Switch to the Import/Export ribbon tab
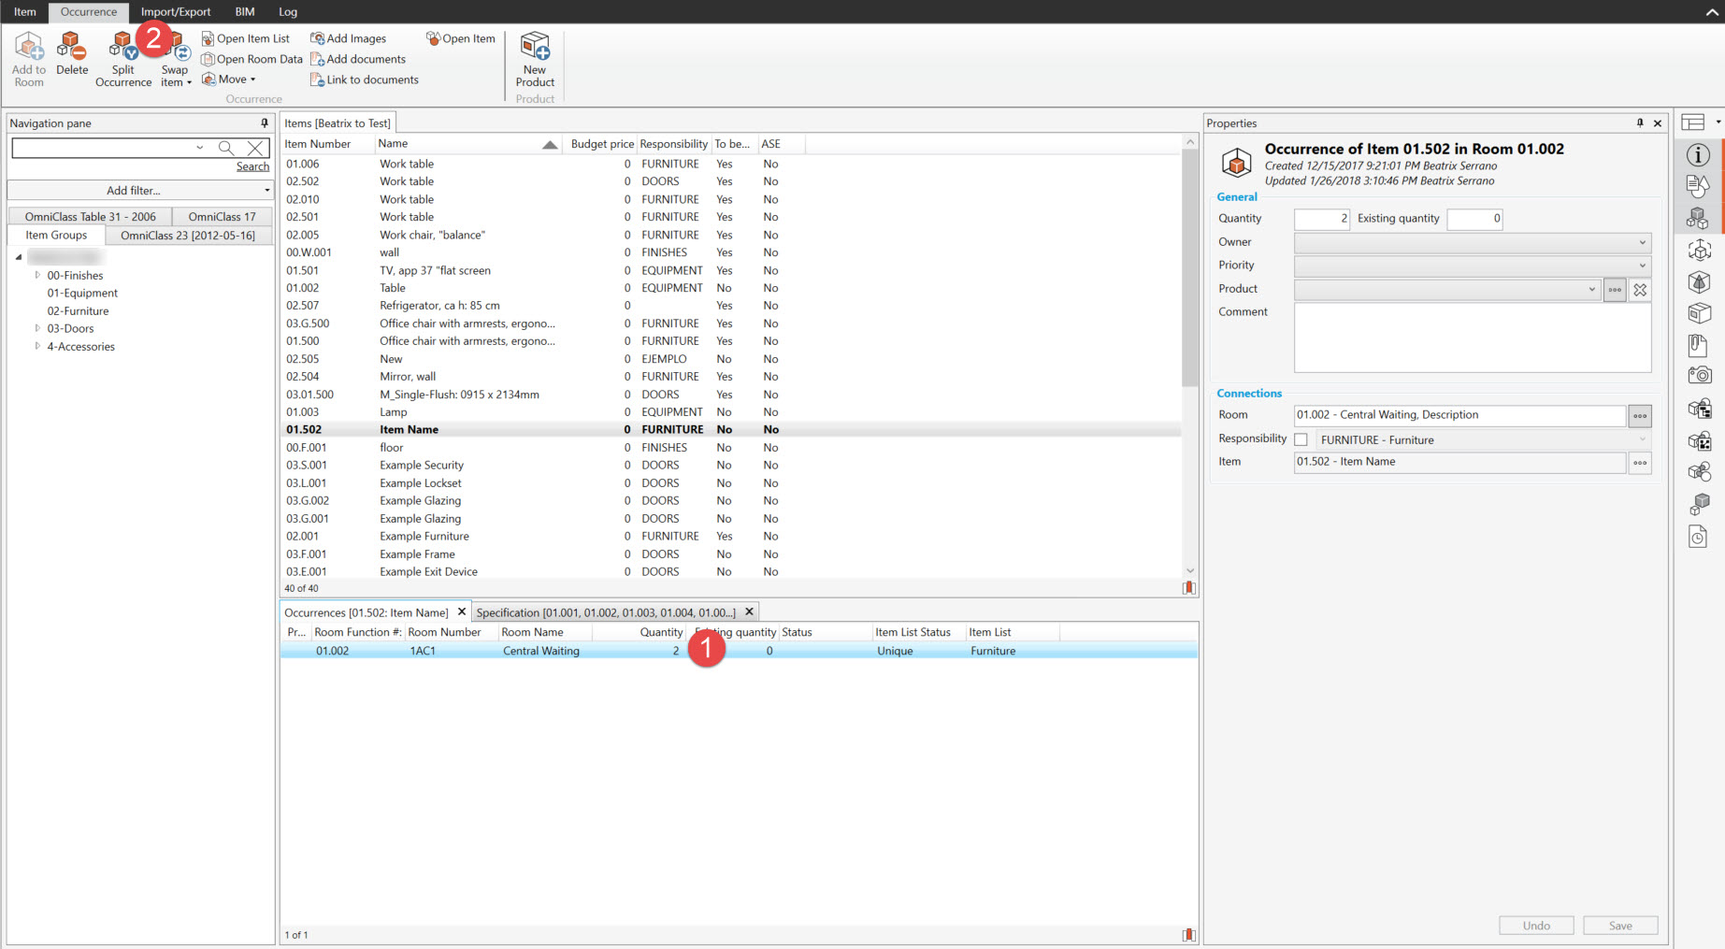The image size is (1725, 949). click(175, 11)
